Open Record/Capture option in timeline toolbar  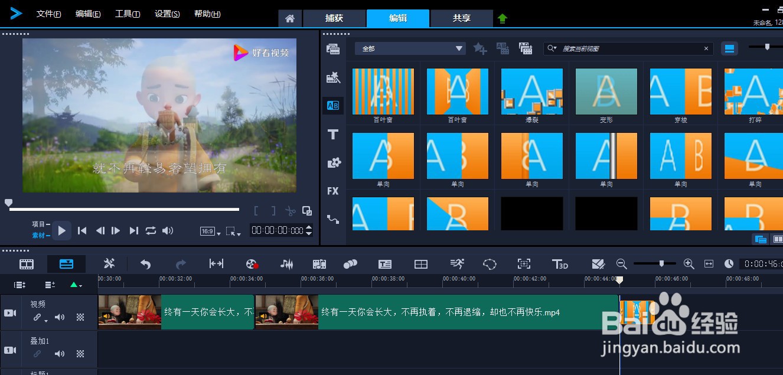click(252, 264)
